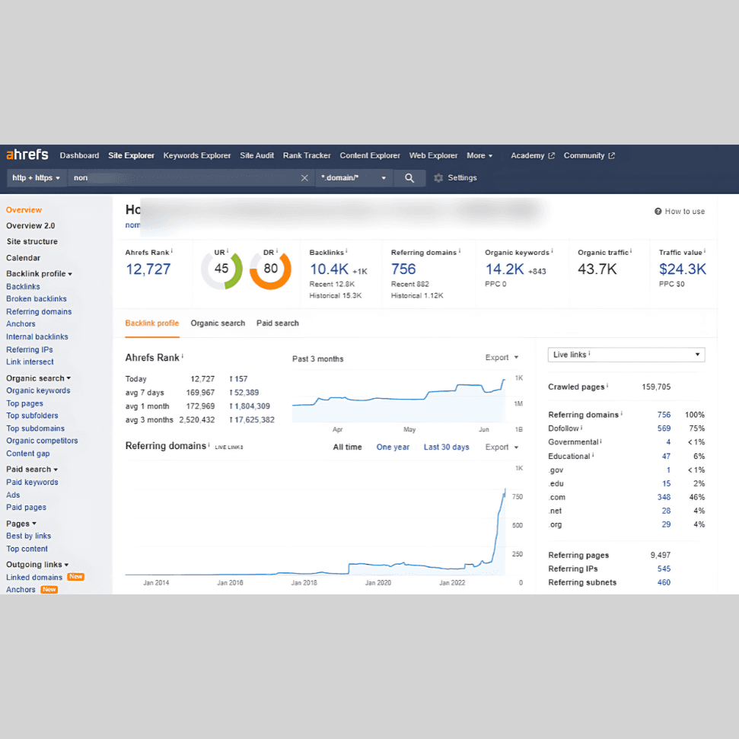Open Linked domains in sidebar
The width and height of the screenshot is (739, 739).
coord(34,578)
